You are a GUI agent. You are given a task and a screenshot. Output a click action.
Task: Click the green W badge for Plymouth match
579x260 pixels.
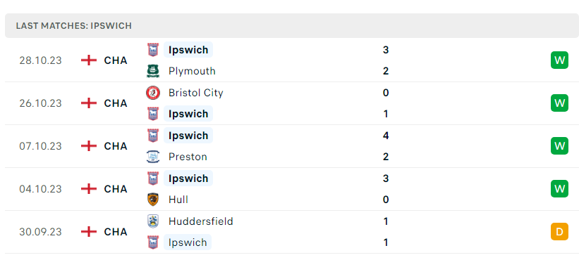pos(559,60)
